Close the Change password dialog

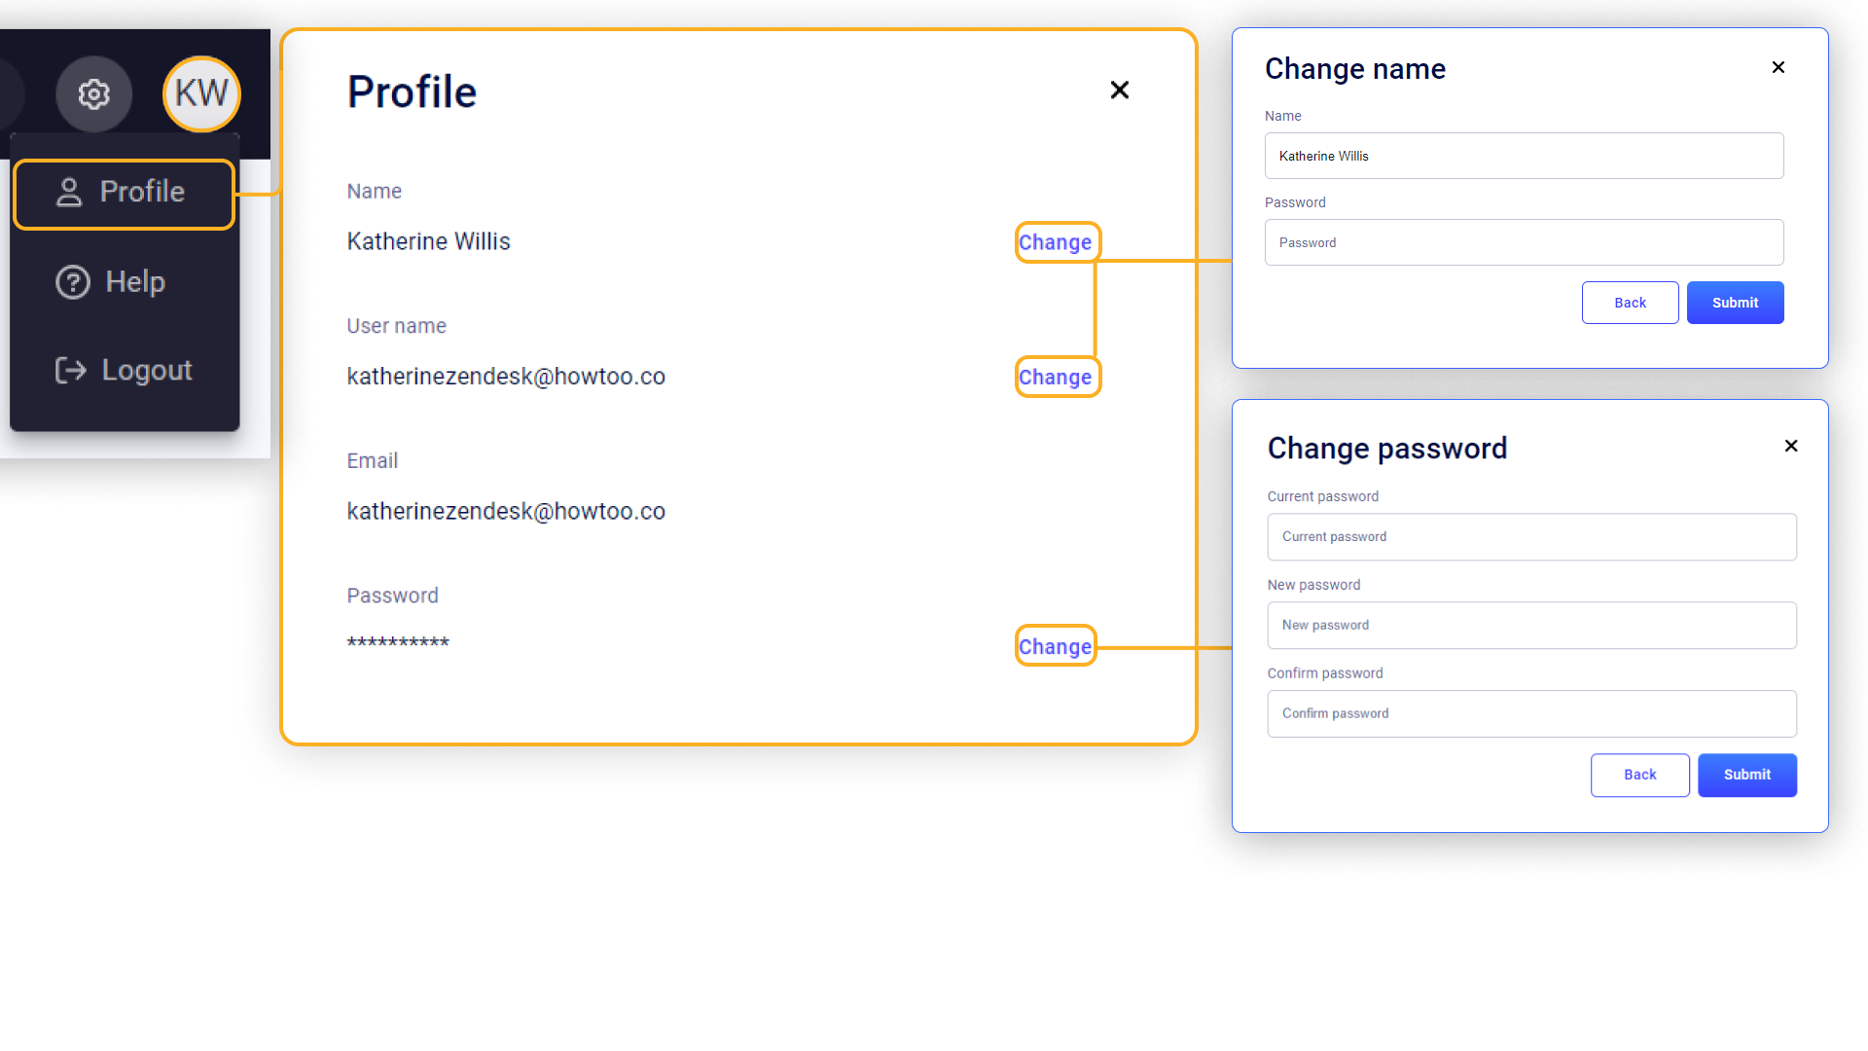click(x=1791, y=446)
